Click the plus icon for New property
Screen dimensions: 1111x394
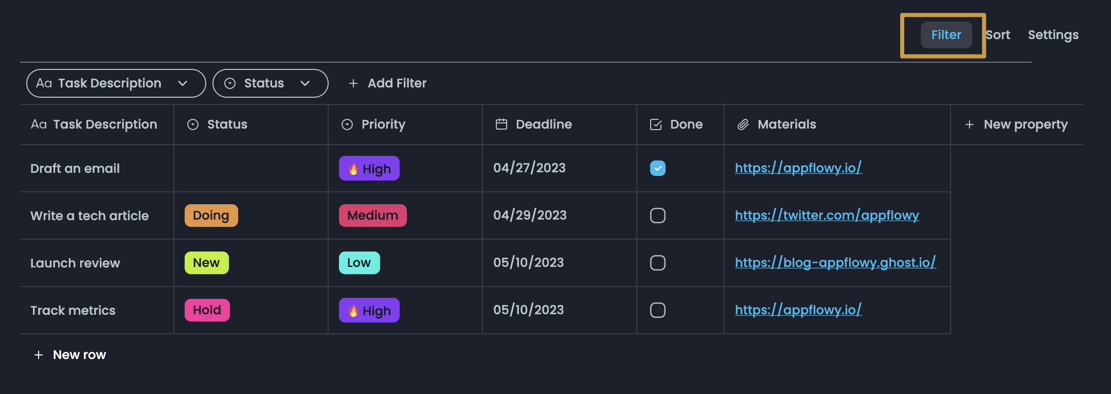pyautogui.click(x=970, y=124)
